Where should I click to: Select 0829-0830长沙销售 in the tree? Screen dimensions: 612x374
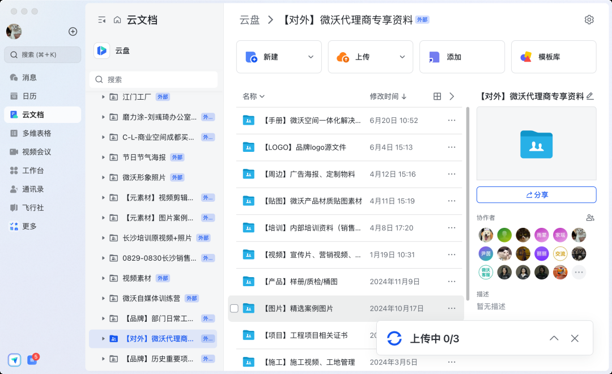(x=152, y=258)
